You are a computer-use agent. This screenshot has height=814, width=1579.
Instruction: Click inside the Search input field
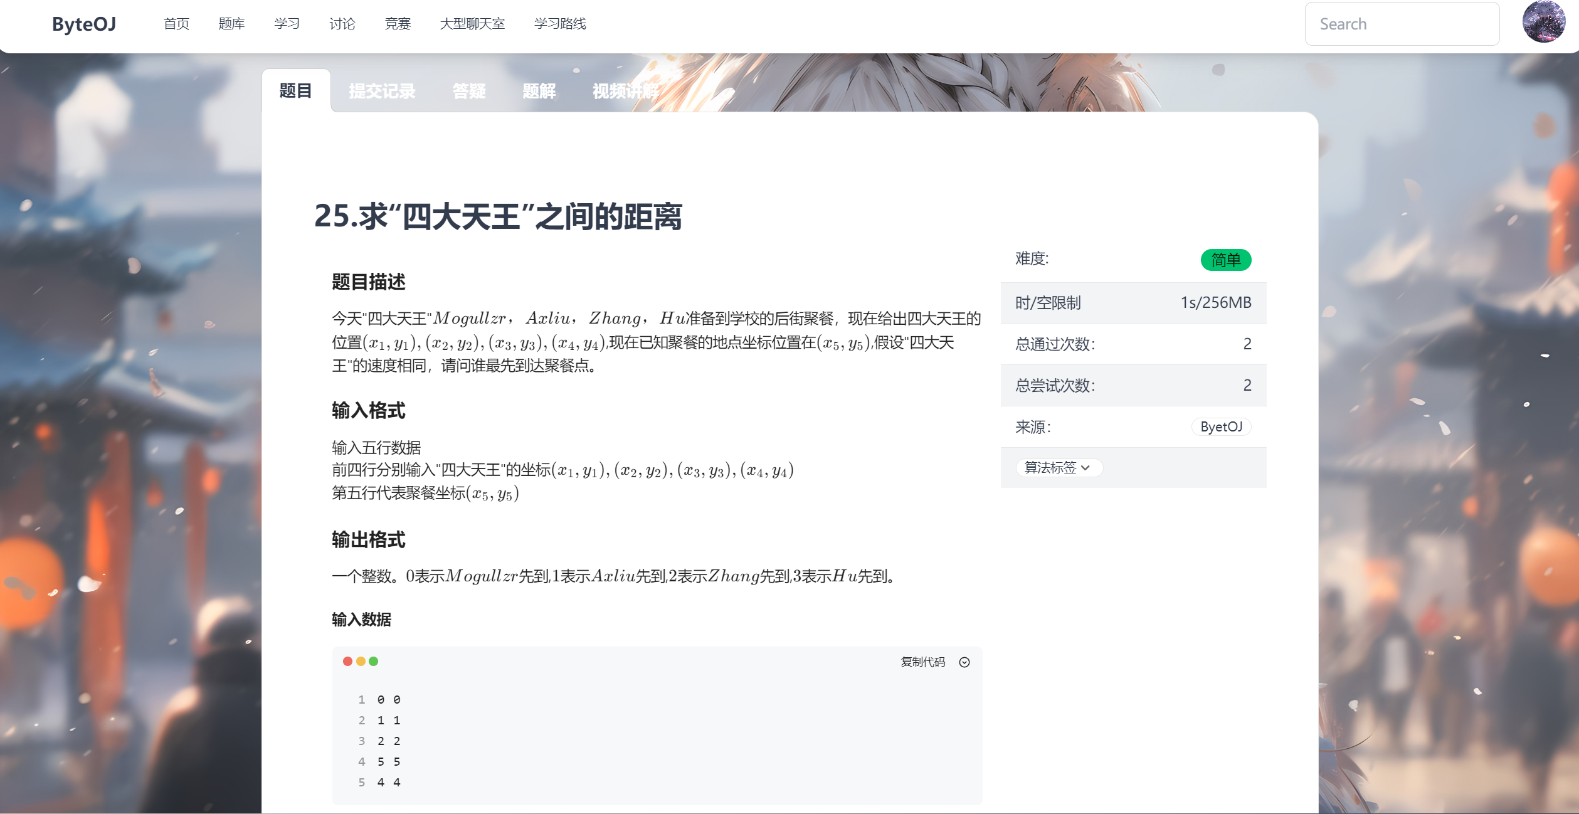coord(1402,23)
